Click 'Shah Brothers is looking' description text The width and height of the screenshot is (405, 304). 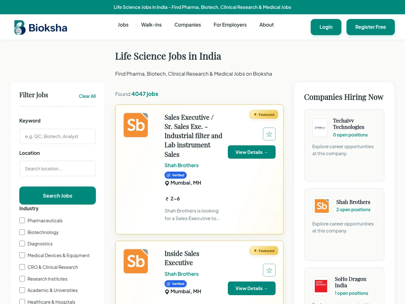[191, 214]
